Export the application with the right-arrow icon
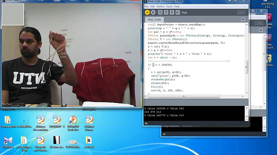This screenshot has width=277, height=155. coord(177,12)
